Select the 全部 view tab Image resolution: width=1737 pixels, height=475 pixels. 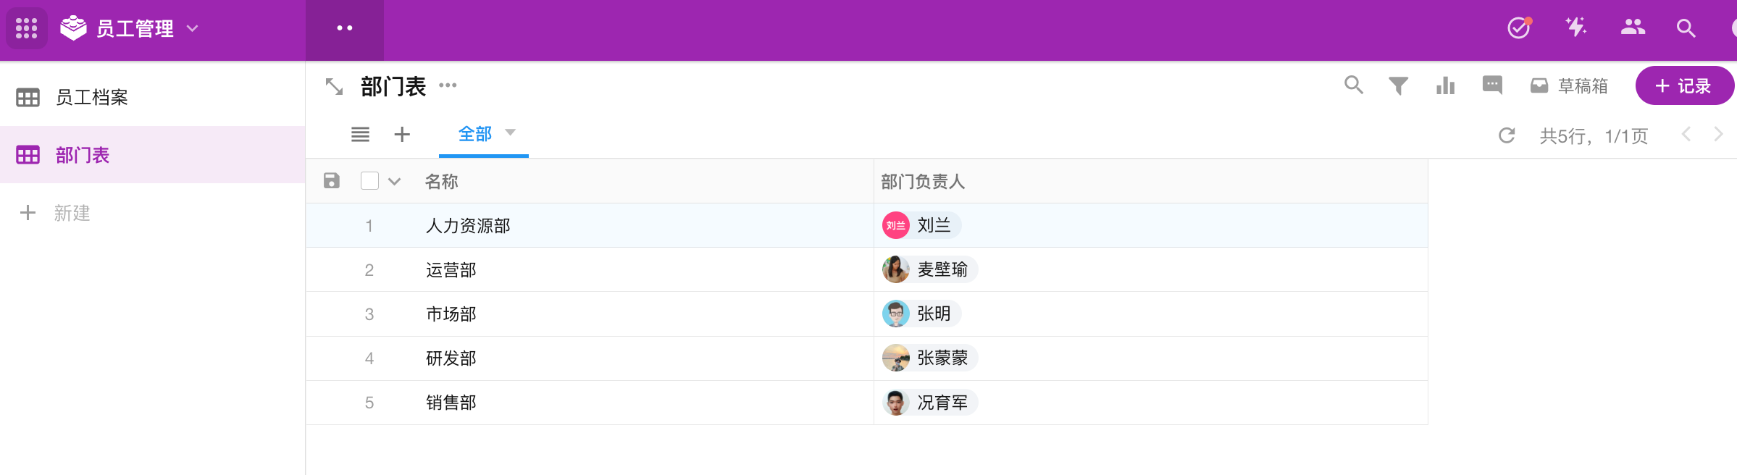[474, 134]
